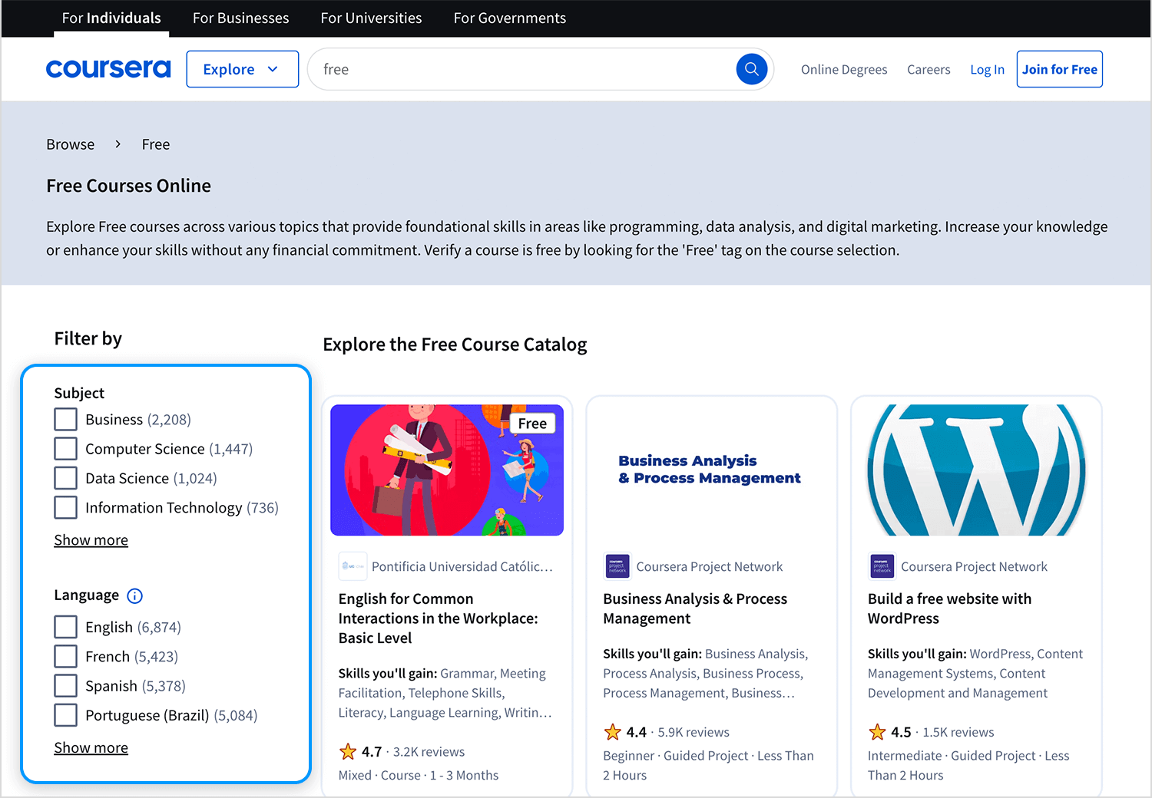Open the Careers menu link

[x=929, y=69]
